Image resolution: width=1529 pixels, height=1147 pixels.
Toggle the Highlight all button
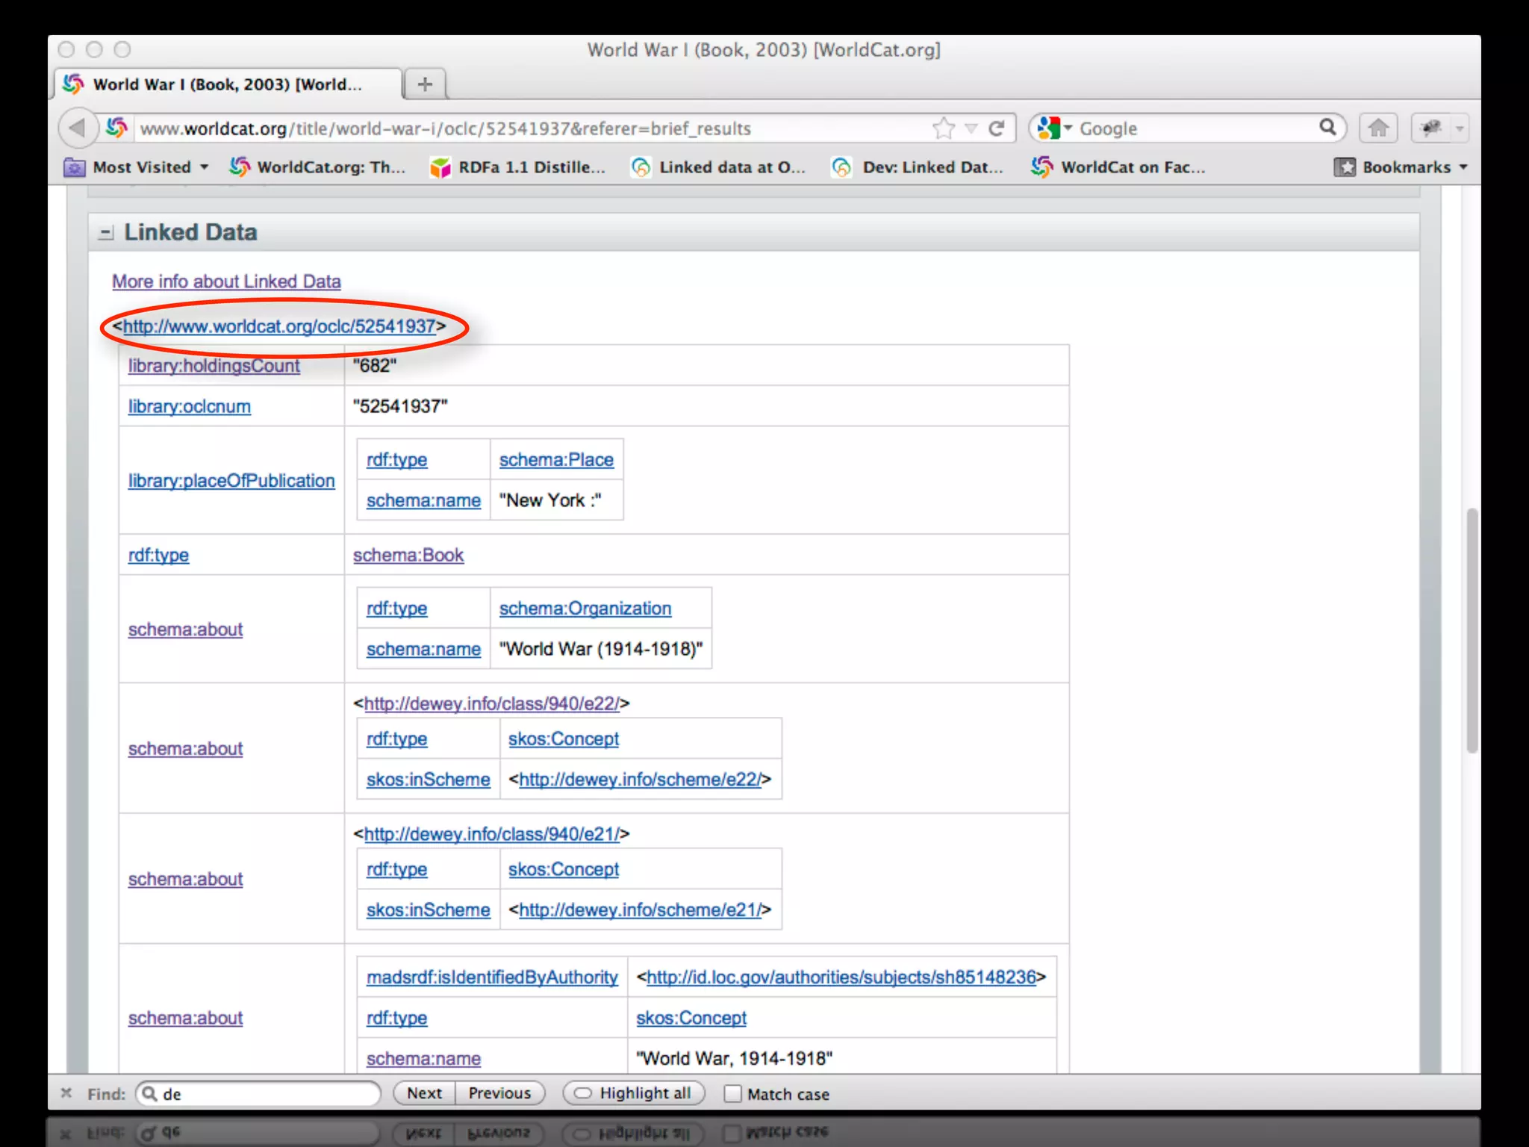[633, 1093]
